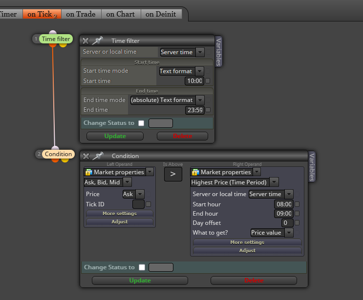Viewport: 363px width, 300px height.
Task: Open left operand Market properties dropdown
Action: click(x=119, y=172)
